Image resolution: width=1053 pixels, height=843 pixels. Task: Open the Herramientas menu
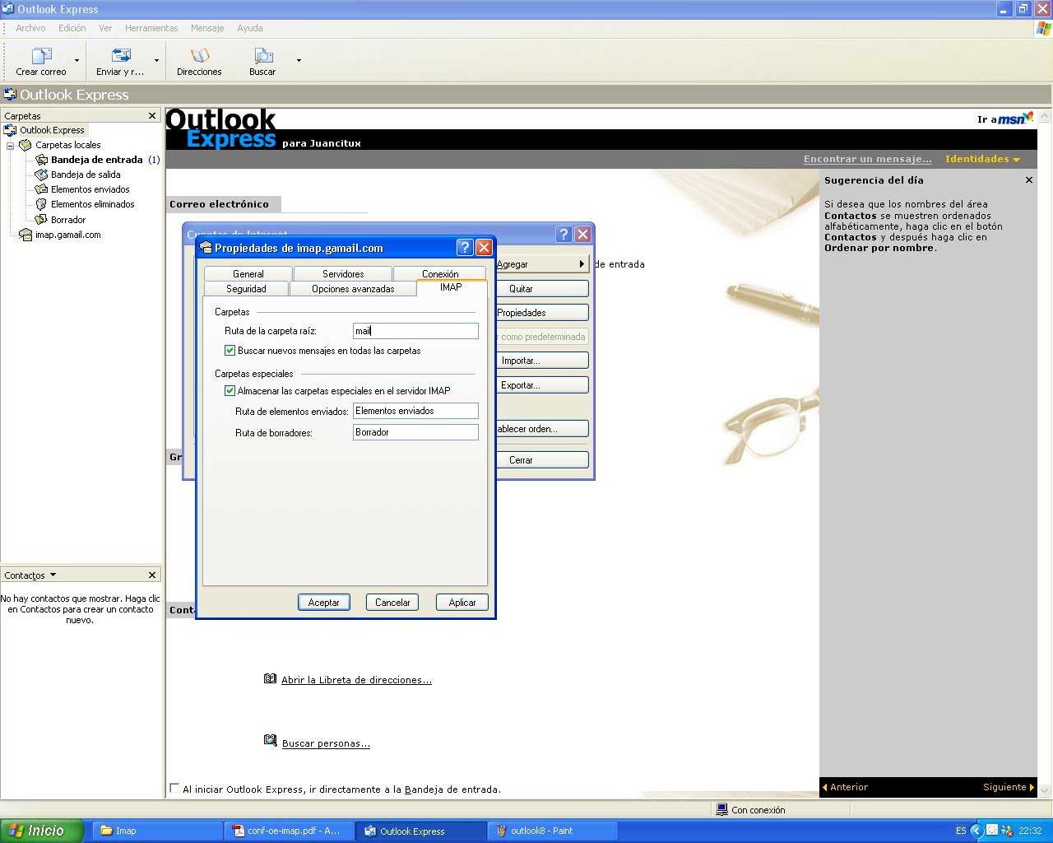pyautogui.click(x=151, y=28)
